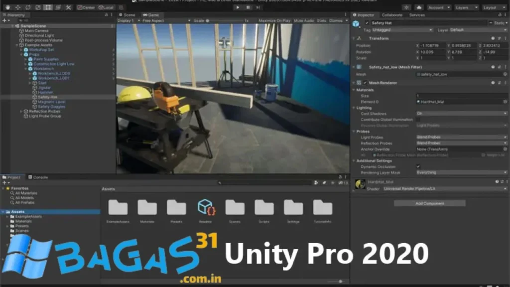
Task: Select Safety Hat in Hierarchy
Action: (x=47, y=97)
